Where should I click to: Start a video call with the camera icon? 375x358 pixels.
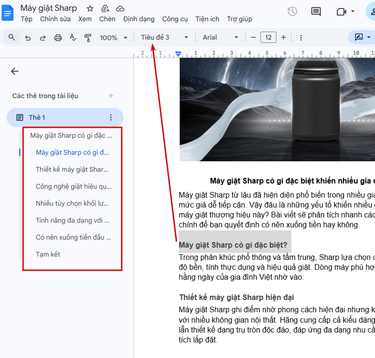(342, 11)
